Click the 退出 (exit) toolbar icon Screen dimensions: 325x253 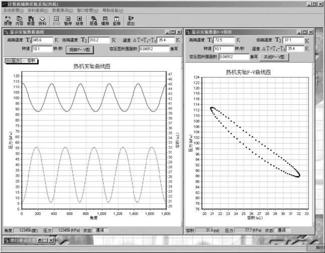131,20
